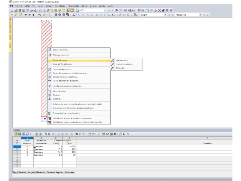Open the Editar menu
Image resolution: width=241 pixels, height=181 pixels.
[x=27, y=6]
